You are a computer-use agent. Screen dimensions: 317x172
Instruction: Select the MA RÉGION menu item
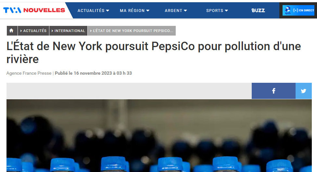(x=132, y=10)
